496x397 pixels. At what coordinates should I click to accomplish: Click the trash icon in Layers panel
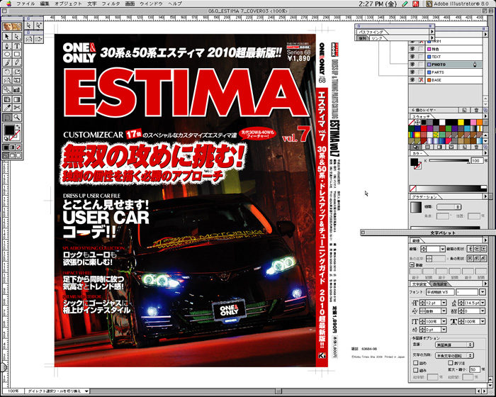(476, 110)
